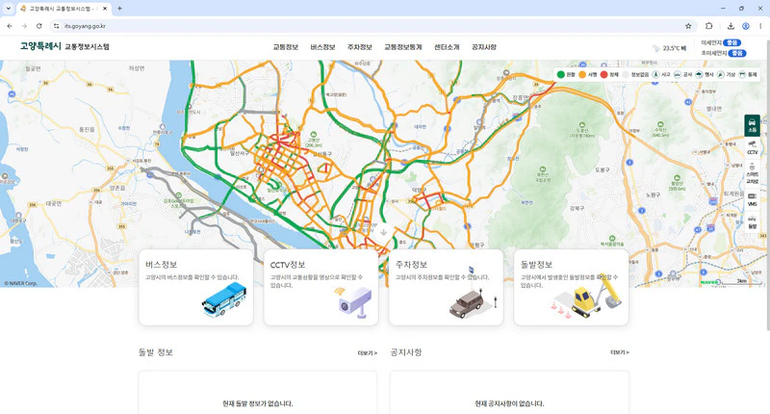Click the 현재 공지사항이 없습니다 message

click(509, 403)
